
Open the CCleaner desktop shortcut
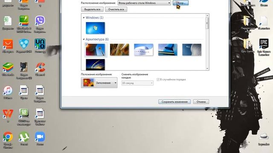[x=40, y=67]
